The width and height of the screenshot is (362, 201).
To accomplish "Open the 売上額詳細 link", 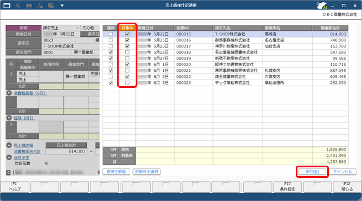I will pyautogui.click(x=23, y=145).
